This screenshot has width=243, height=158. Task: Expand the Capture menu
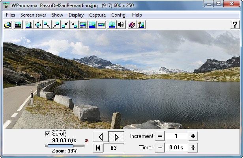[97, 15]
